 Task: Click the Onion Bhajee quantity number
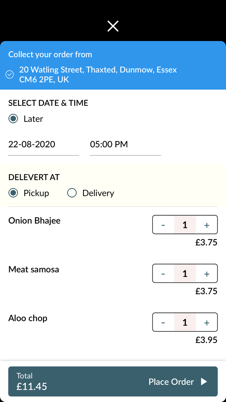[x=185, y=225]
